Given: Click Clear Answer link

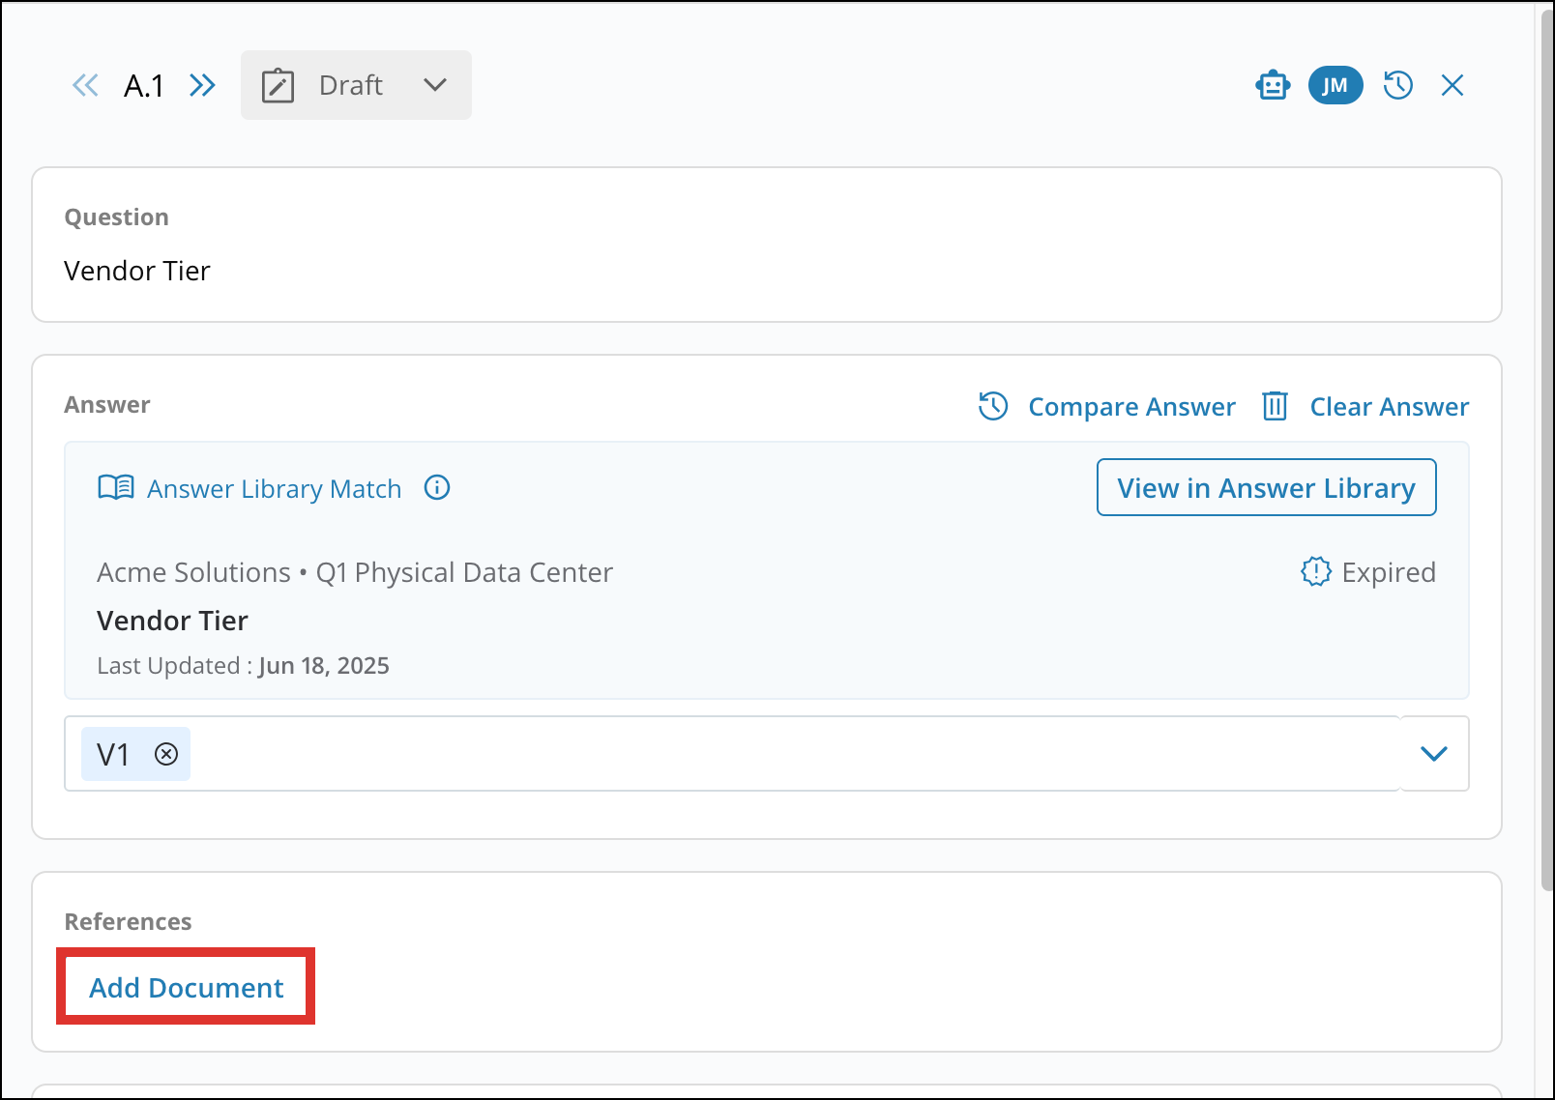Looking at the screenshot, I should click(1389, 407).
